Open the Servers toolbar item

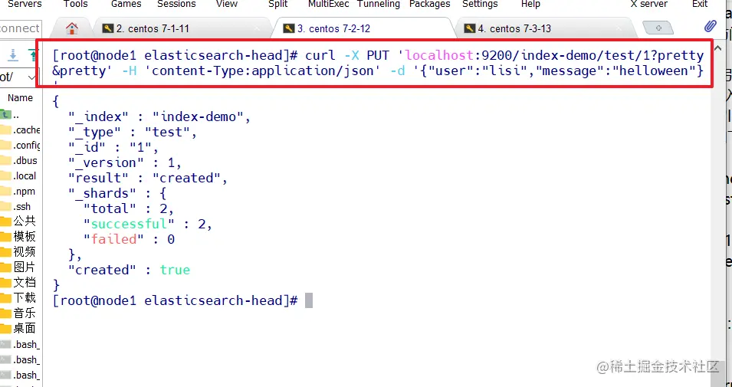pos(25,4)
